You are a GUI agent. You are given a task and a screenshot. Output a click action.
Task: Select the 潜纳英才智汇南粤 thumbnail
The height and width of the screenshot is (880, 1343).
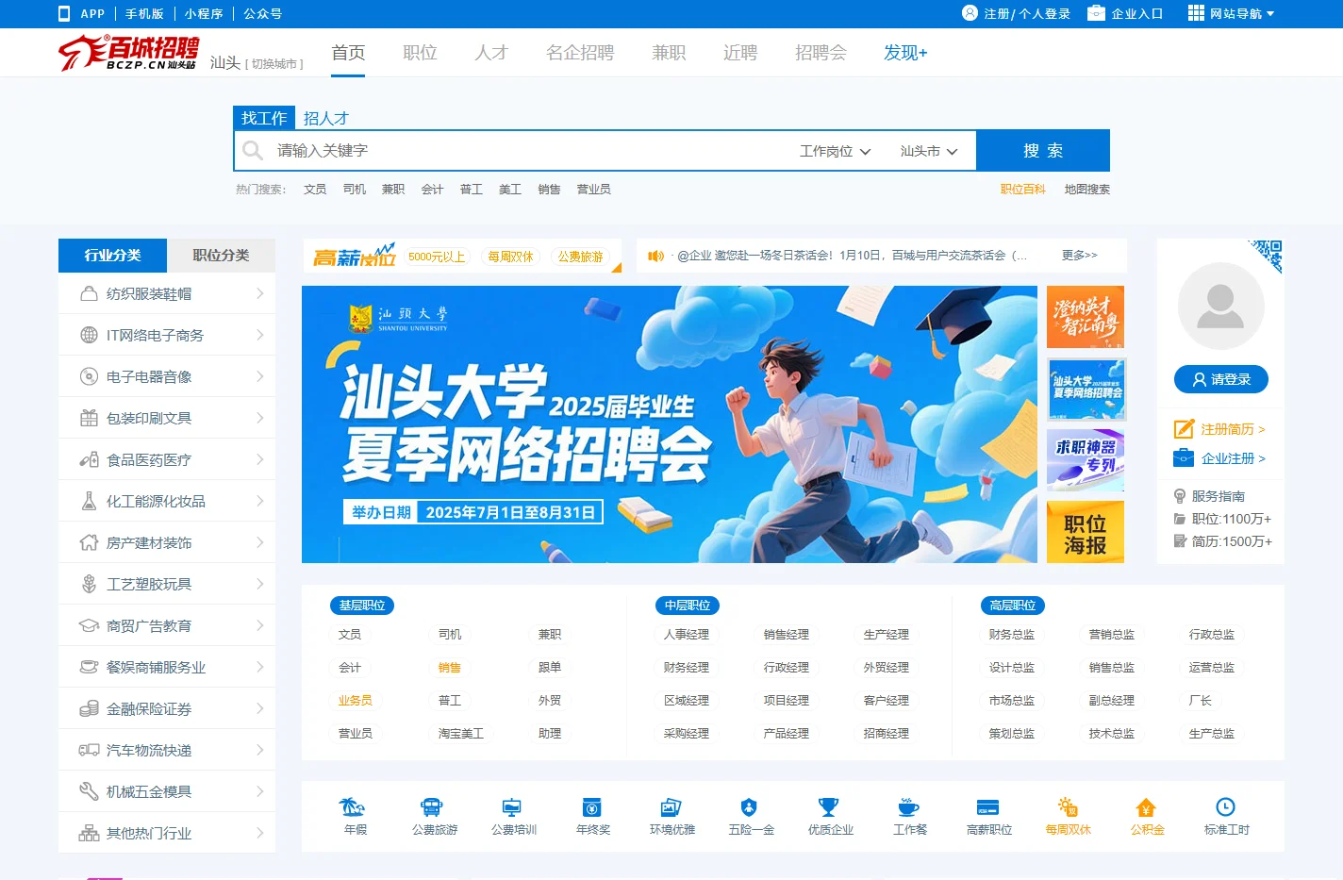point(1086,317)
